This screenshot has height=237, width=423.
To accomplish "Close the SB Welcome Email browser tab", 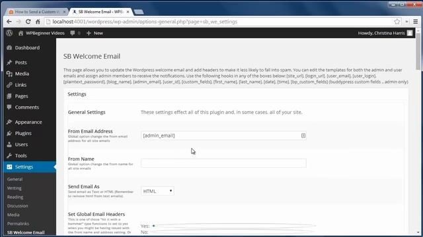I will click(x=128, y=12).
